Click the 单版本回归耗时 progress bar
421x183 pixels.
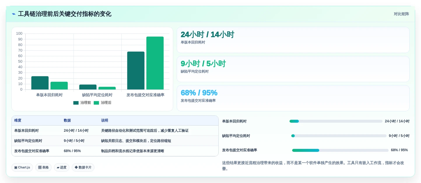coord(336,121)
